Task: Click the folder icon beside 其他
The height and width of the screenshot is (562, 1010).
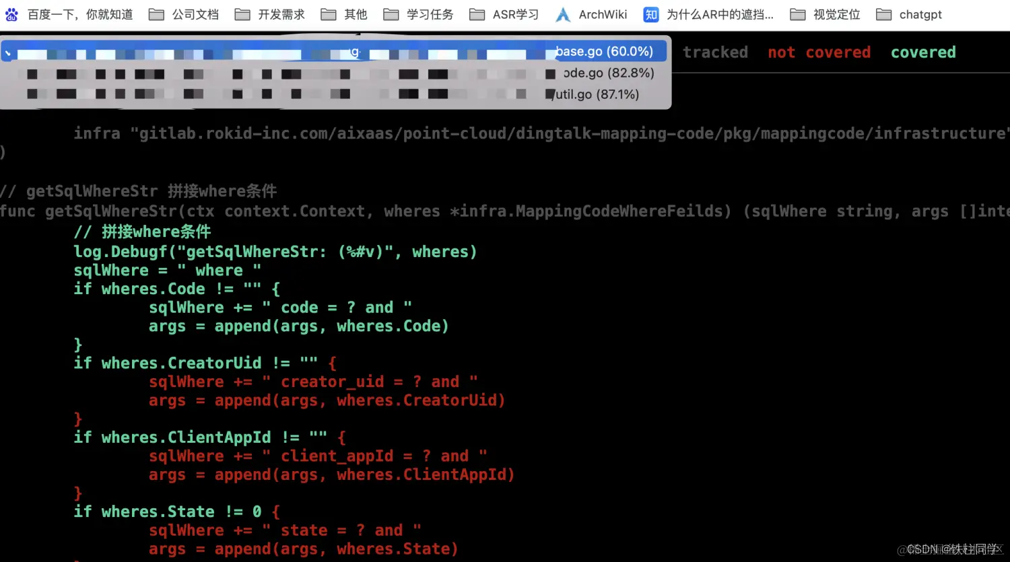Action: 329,14
